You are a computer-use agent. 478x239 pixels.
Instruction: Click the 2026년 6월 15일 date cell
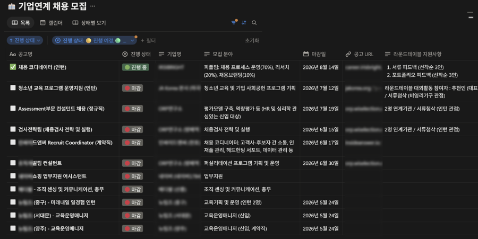tap(321, 129)
